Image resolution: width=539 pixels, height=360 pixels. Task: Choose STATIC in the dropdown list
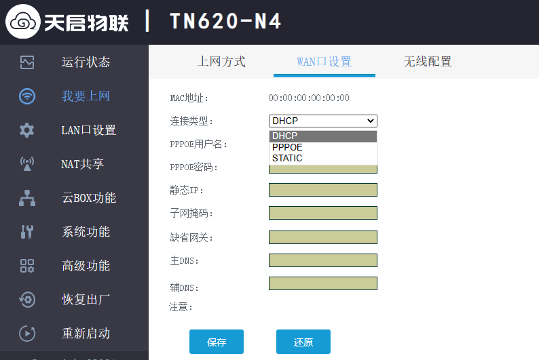[x=322, y=158]
